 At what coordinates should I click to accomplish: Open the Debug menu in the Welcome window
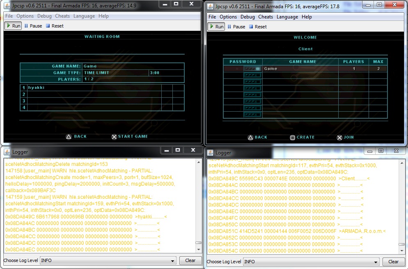pos(248,17)
